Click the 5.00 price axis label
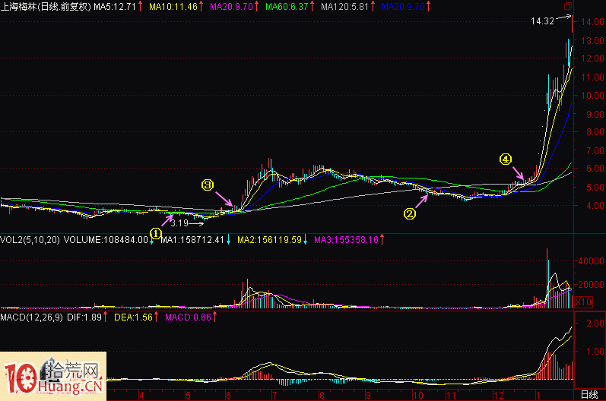This screenshot has height=401, width=606. pos(595,188)
